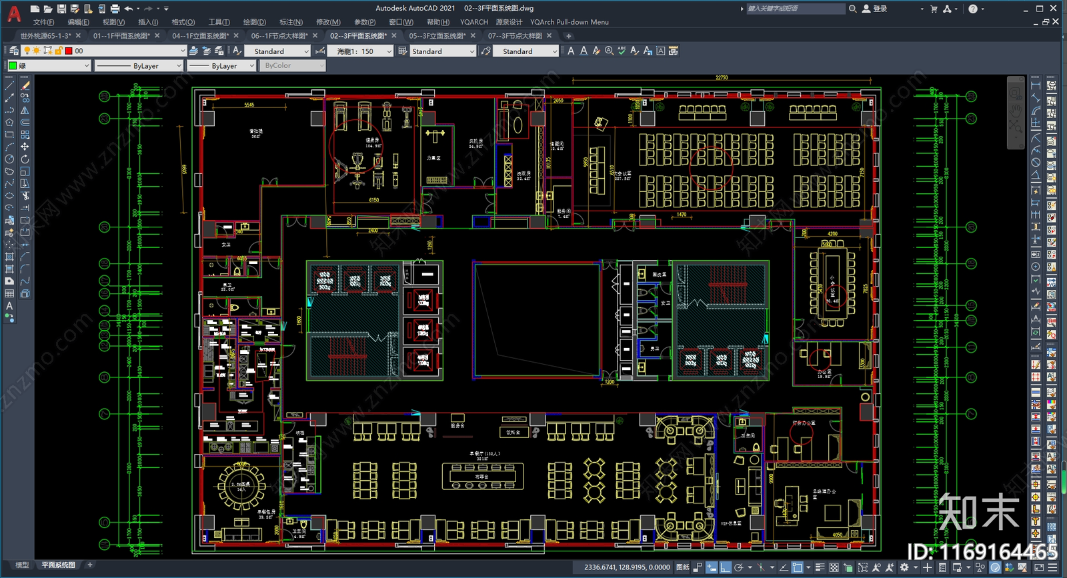Viewport: 1067px width, 578px height.
Task: Save the drawing from quick access toolbar
Action: pyautogui.click(x=61, y=9)
